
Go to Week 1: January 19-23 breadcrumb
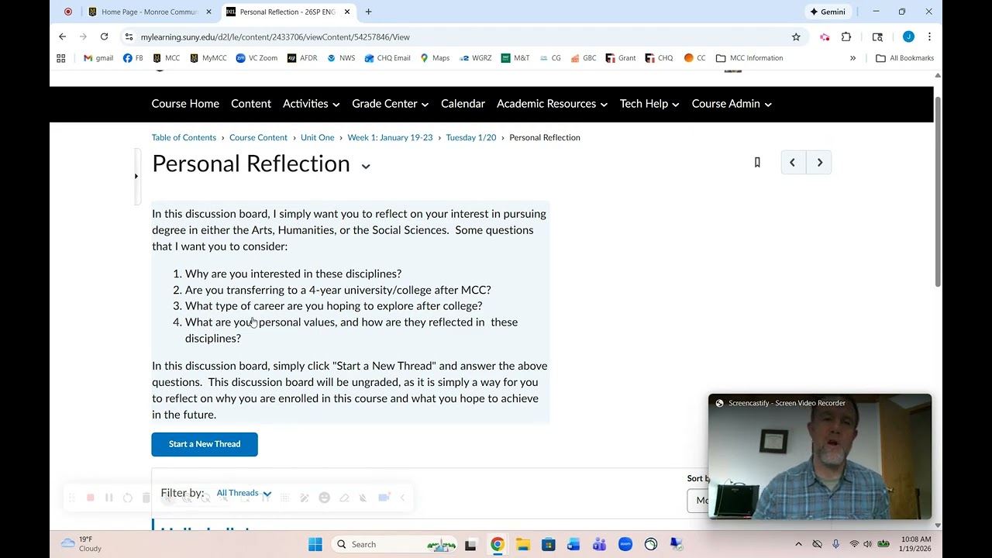pyautogui.click(x=390, y=137)
